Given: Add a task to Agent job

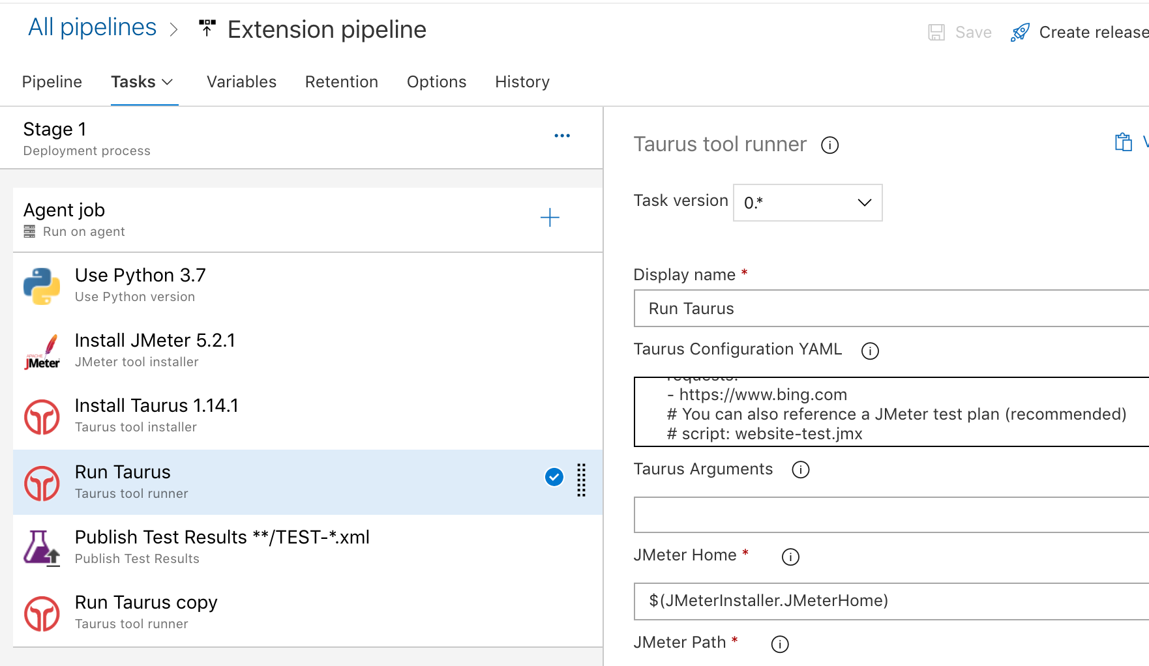Looking at the screenshot, I should point(550,218).
